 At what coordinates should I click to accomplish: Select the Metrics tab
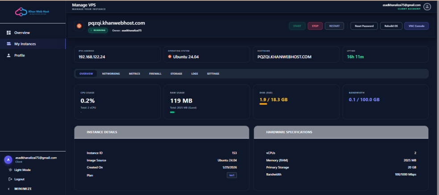[134, 73]
